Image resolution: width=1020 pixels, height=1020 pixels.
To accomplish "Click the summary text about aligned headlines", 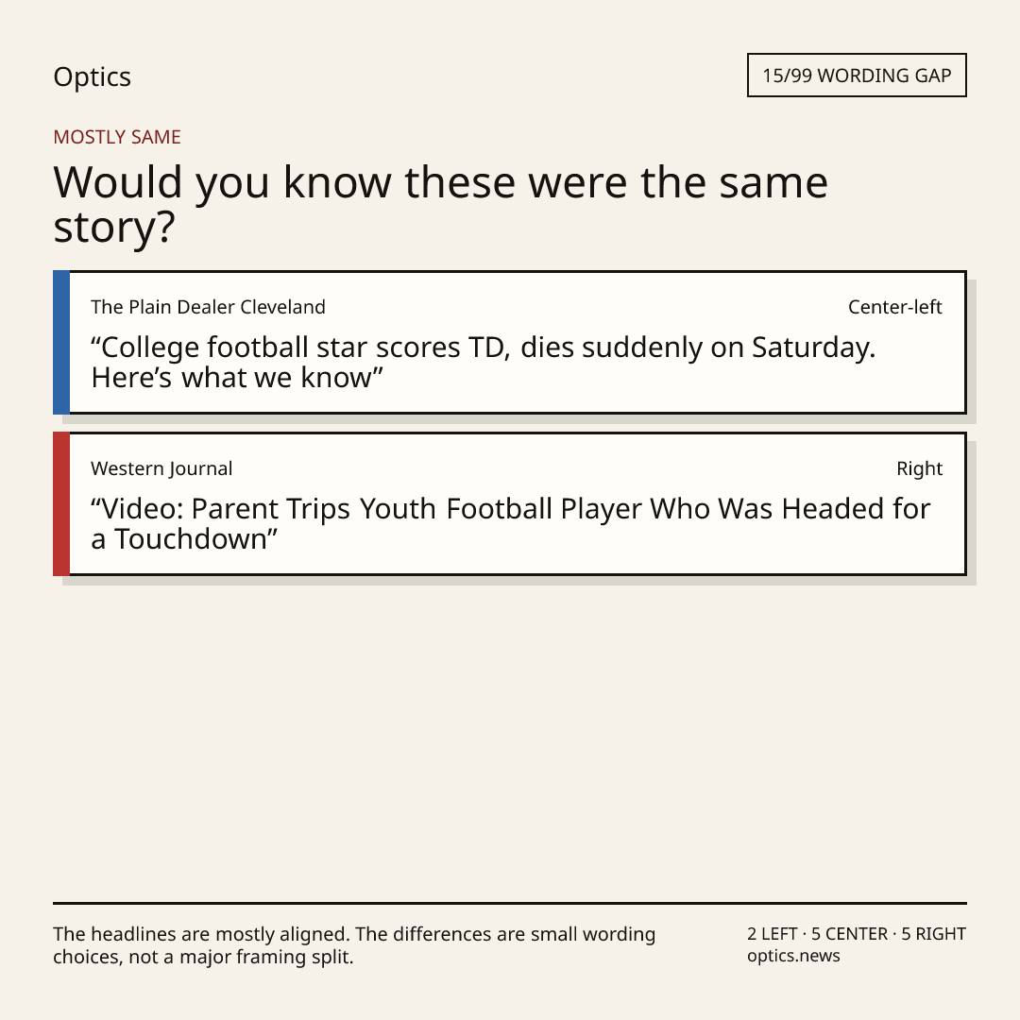I will coord(354,945).
